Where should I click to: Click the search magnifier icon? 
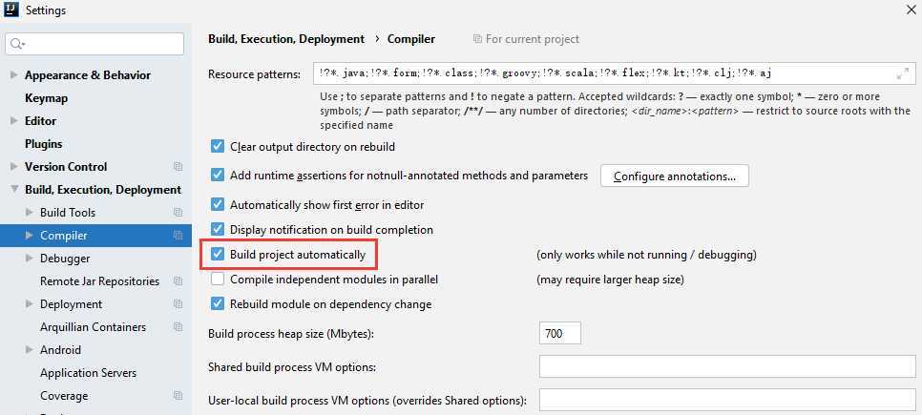(18, 44)
